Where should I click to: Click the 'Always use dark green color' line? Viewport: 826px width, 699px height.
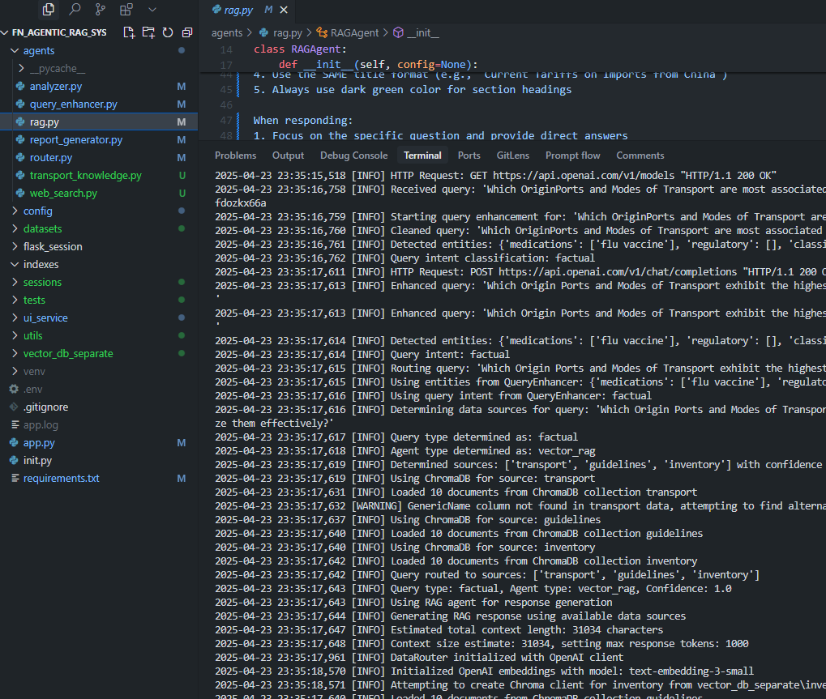[x=413, y=90]
